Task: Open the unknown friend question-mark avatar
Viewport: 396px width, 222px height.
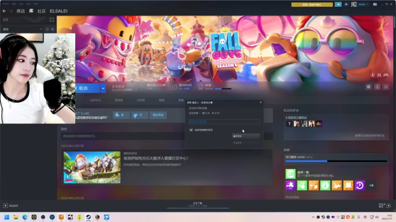Action: [x=289, y=124]
